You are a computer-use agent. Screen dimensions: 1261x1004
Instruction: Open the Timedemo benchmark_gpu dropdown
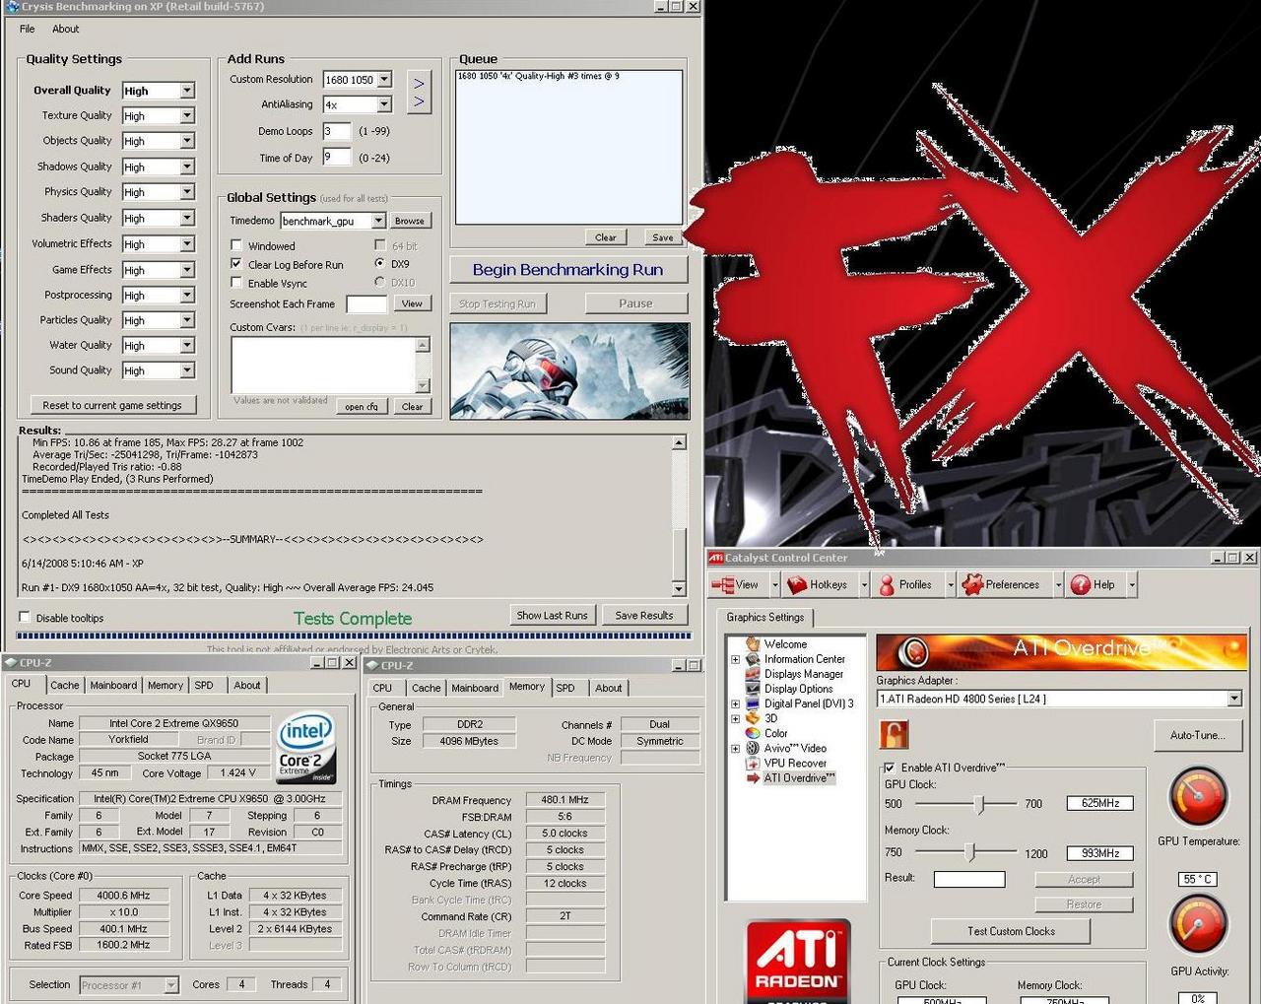(x=377, y=221)
